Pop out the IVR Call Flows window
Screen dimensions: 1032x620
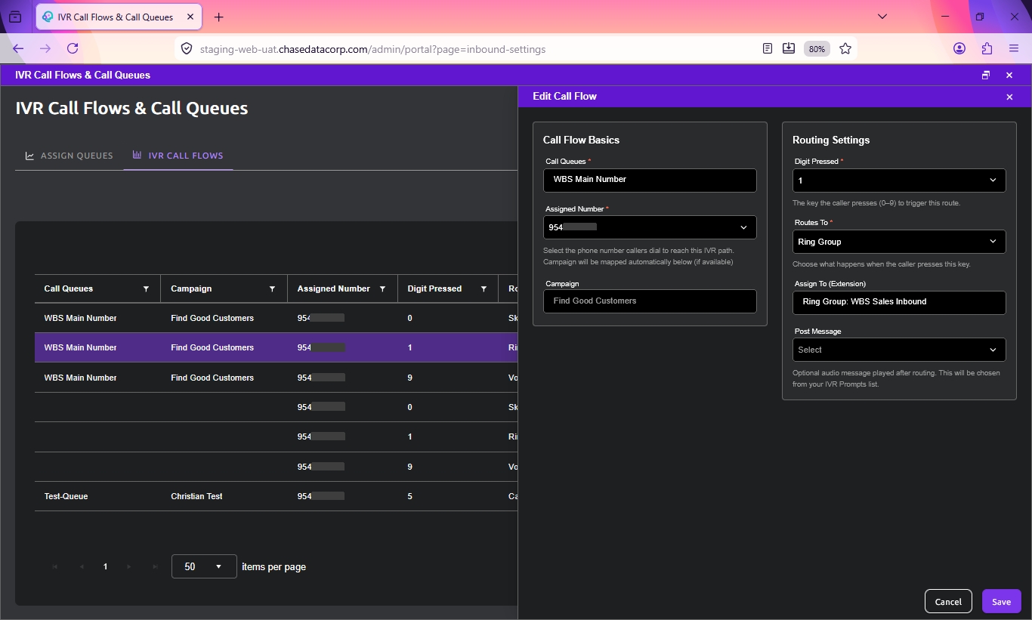click(x=986, y=75)
